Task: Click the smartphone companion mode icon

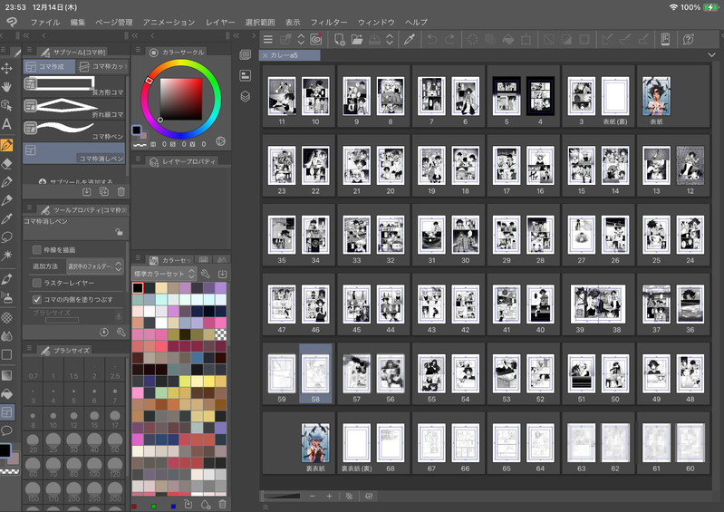Action: (665, 39)
